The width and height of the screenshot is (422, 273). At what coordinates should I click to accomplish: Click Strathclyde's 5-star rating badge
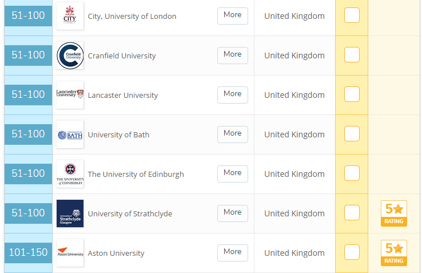tap(393, 213)
